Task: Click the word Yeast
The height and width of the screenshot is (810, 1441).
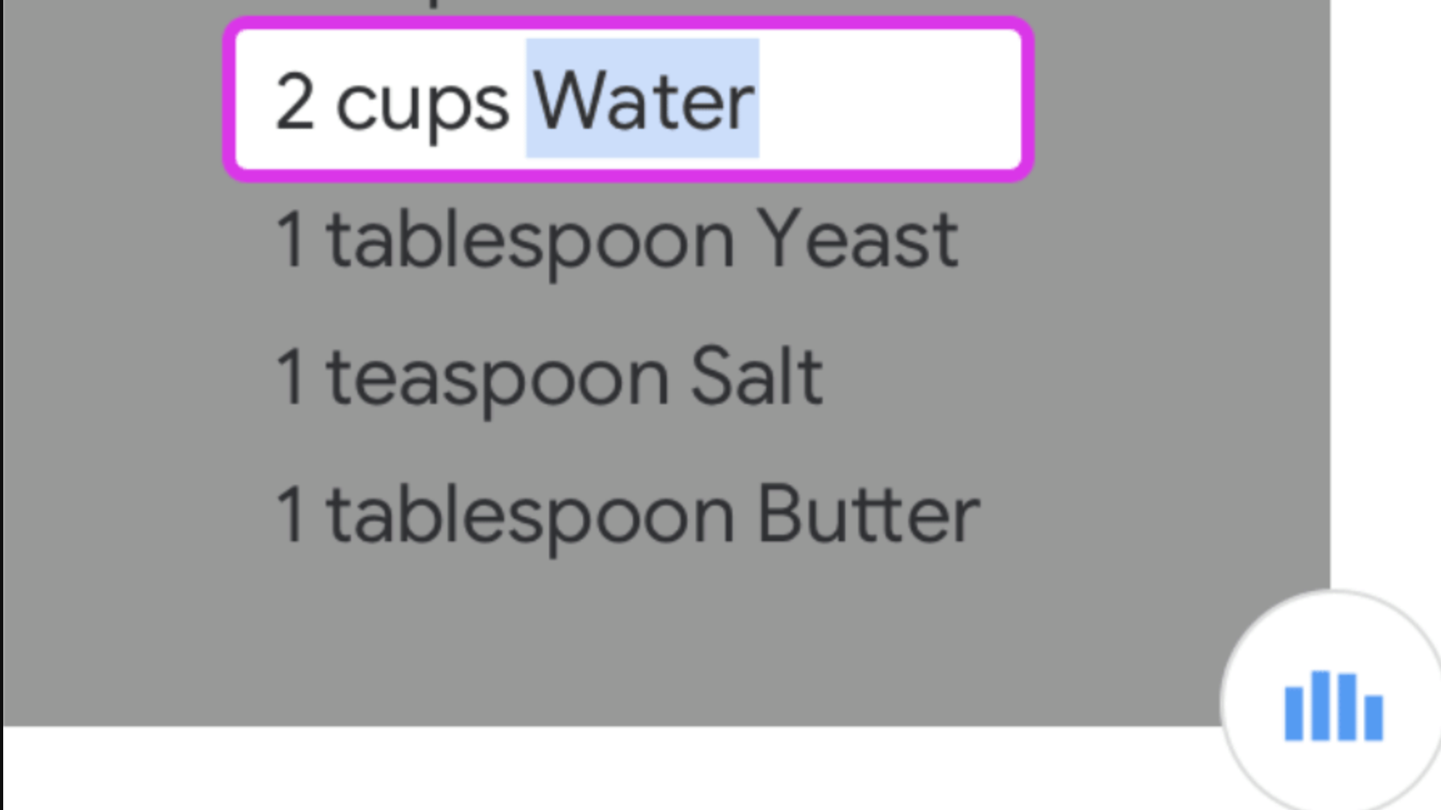Action: click(858, 239)
